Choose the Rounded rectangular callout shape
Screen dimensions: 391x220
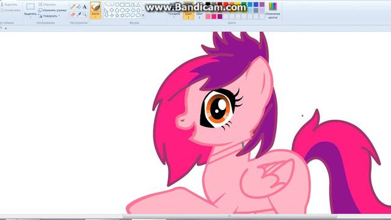(x=128, y=15)
